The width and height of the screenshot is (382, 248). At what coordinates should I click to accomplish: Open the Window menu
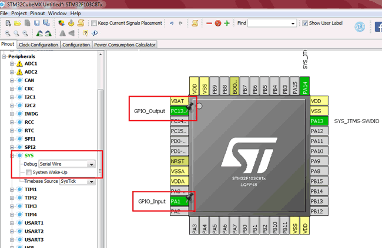coord(57,13)
